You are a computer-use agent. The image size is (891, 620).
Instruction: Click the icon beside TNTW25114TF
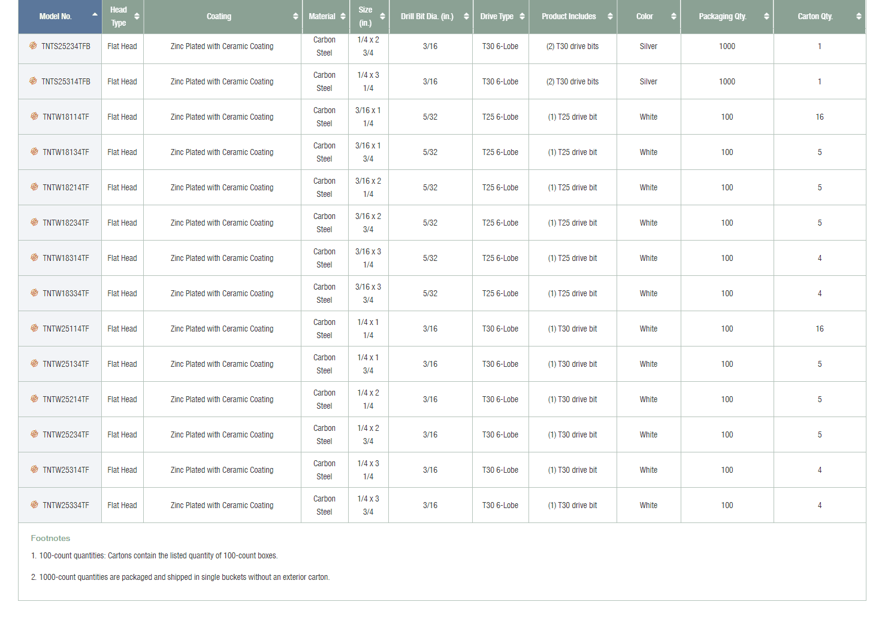(34, 328)
